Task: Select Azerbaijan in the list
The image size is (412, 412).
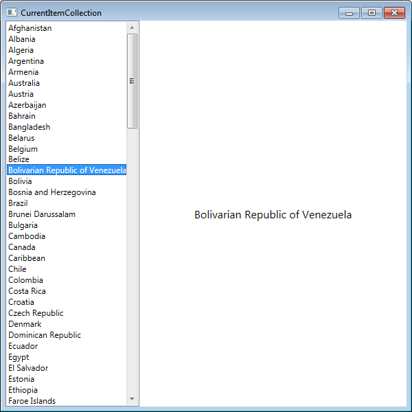Action: pos(67,105)
